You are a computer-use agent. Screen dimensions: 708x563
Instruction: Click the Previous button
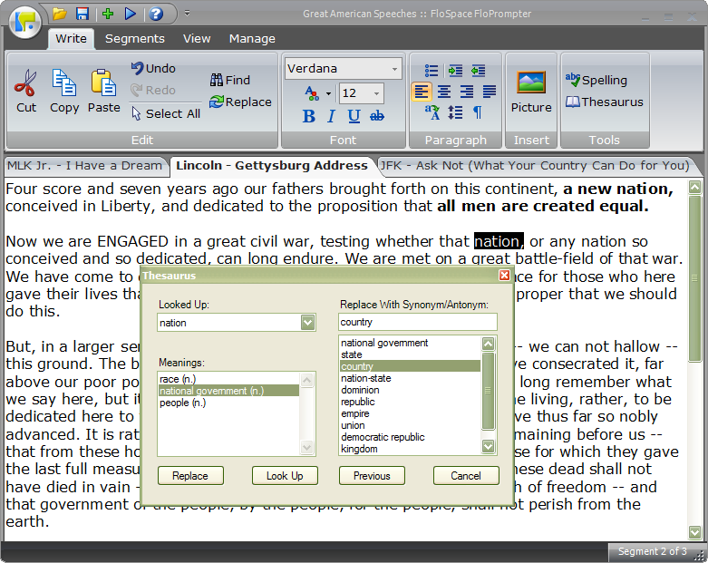(372, 476)
